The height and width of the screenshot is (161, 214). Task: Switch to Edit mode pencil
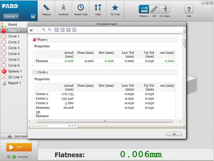coord(154,9)
